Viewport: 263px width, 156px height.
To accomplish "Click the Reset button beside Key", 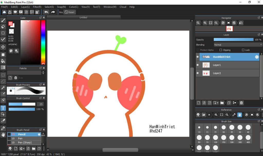I will (70, 12).
